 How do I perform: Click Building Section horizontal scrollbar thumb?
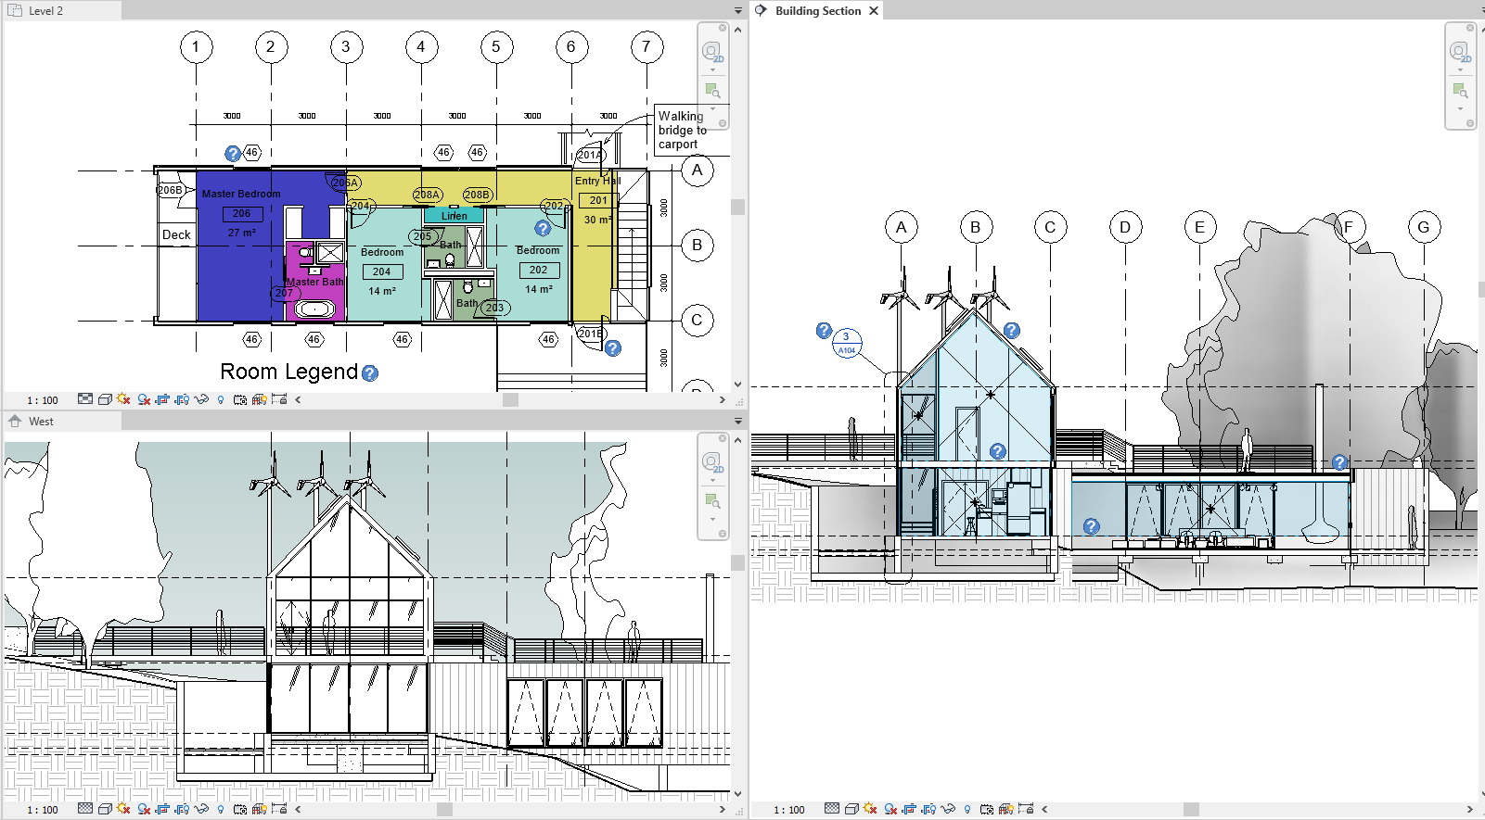coord(1191,809)
